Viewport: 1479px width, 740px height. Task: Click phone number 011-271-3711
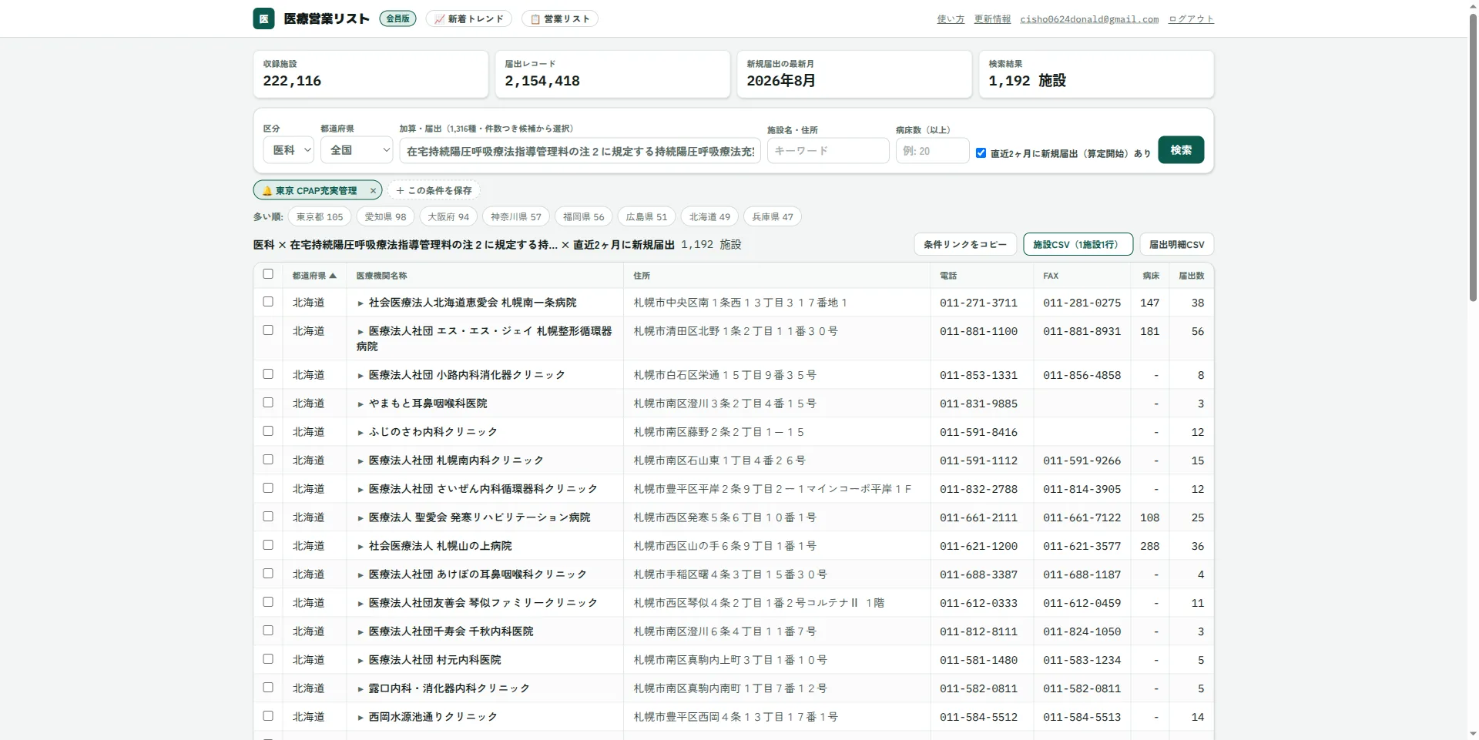978,303
